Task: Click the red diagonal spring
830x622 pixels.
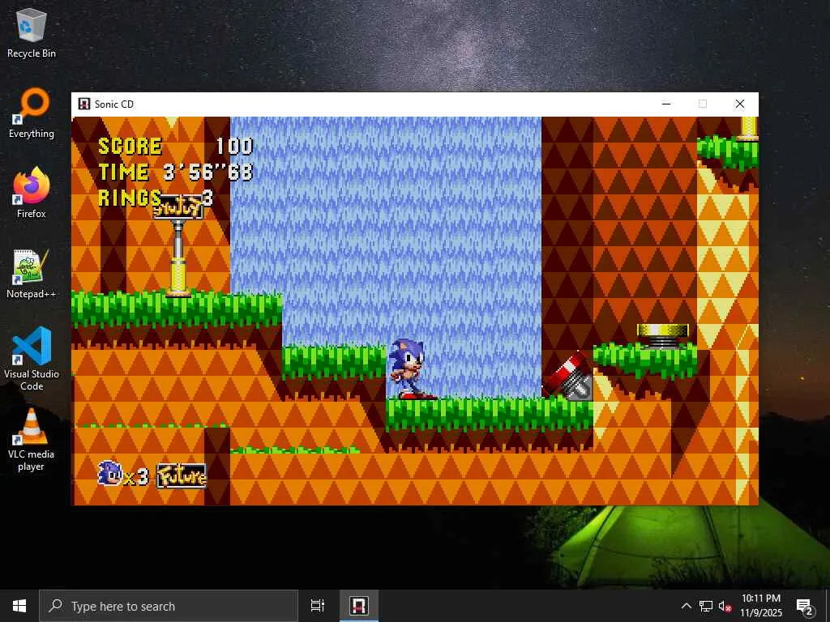Action: click(x=568, y=377)
